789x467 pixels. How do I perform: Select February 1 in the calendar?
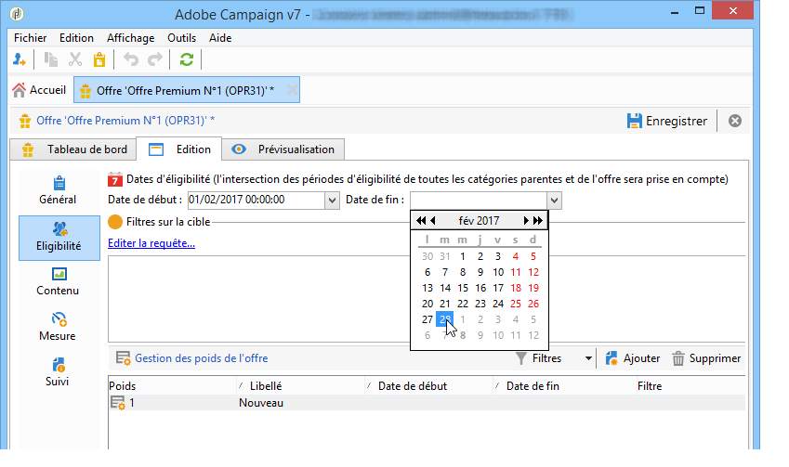[463, 256]
